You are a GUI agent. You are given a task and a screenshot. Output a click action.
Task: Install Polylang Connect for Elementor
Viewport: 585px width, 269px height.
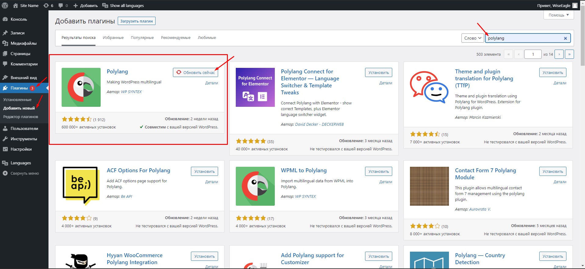[379, 72]
